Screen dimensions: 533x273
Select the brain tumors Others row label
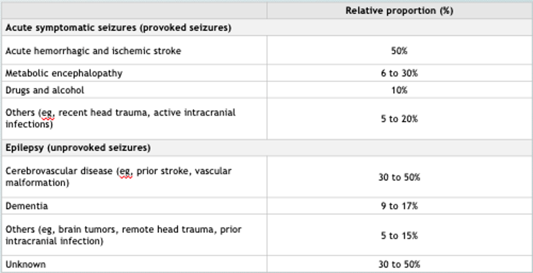[123, 235]
